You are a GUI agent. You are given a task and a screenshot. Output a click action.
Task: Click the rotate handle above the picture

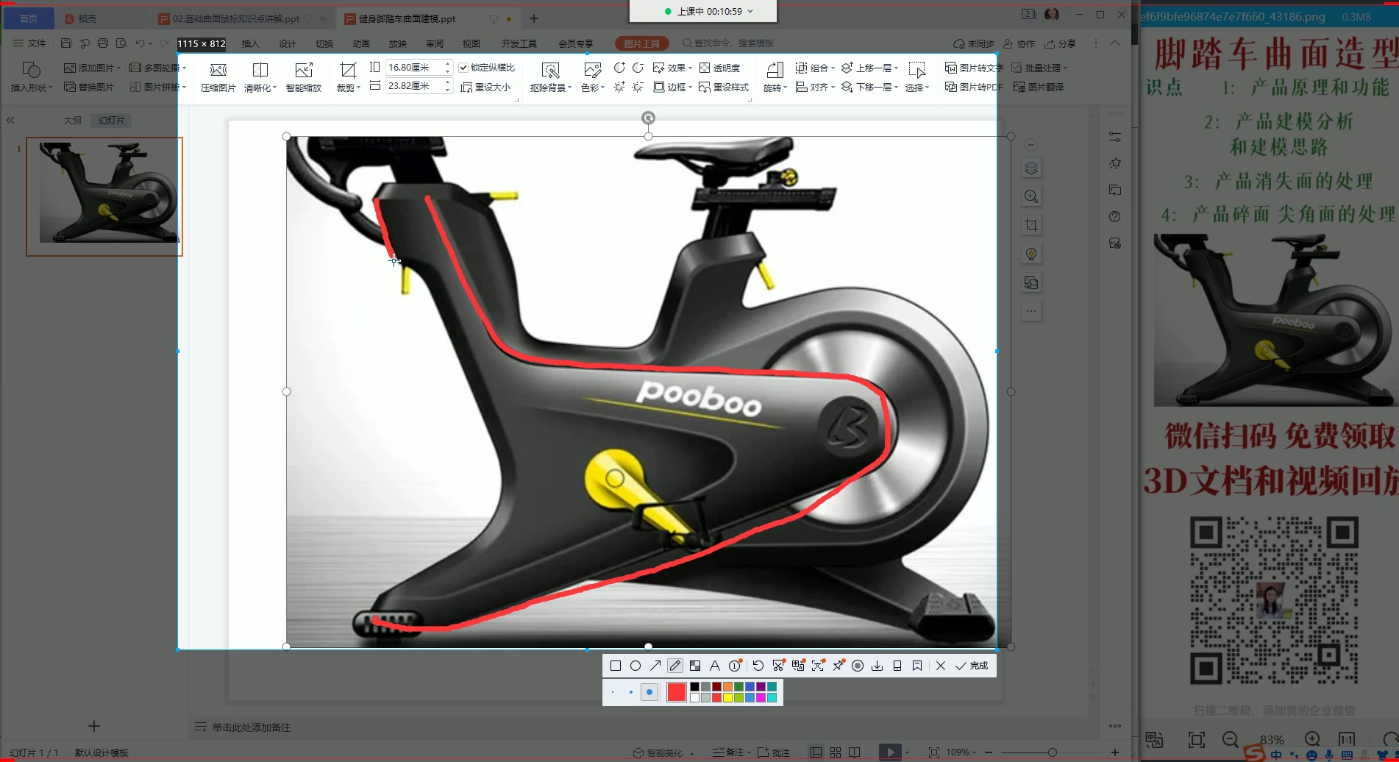648,118
